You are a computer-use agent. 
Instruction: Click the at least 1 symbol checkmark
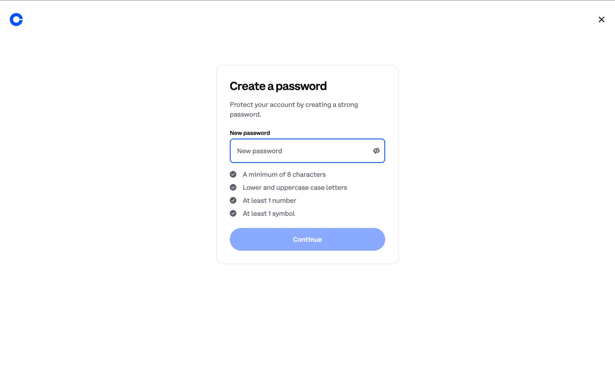click(233, 213)
